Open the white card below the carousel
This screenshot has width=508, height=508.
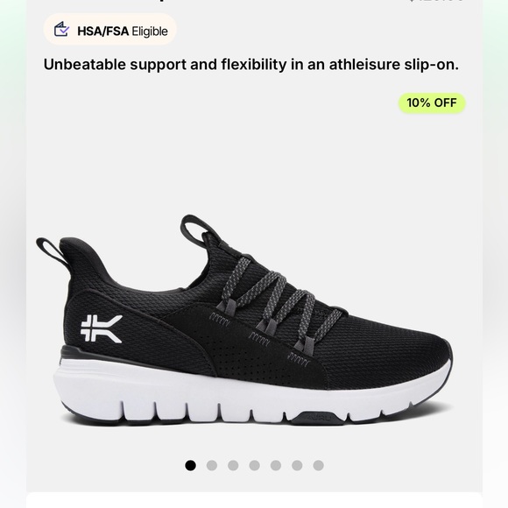point(254,500)
